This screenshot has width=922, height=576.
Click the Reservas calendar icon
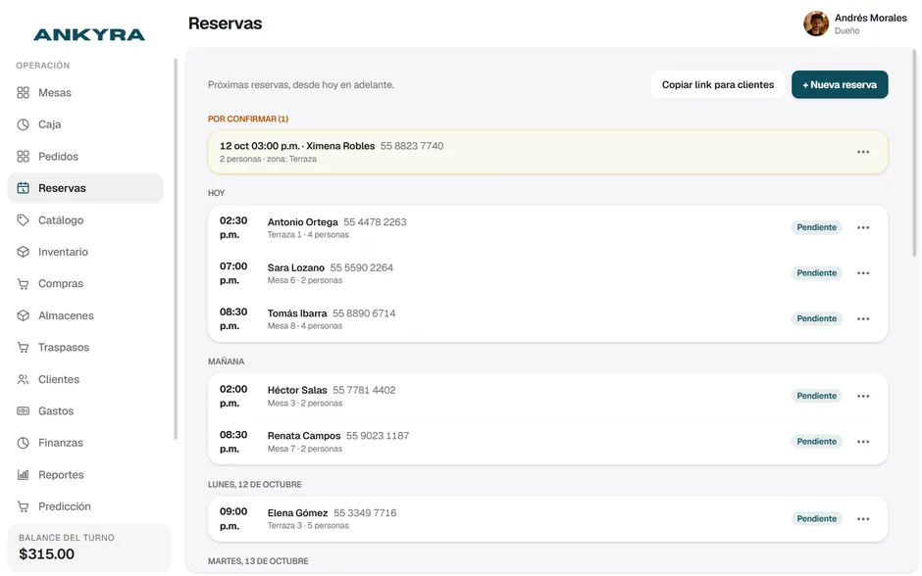coord(23,188)
